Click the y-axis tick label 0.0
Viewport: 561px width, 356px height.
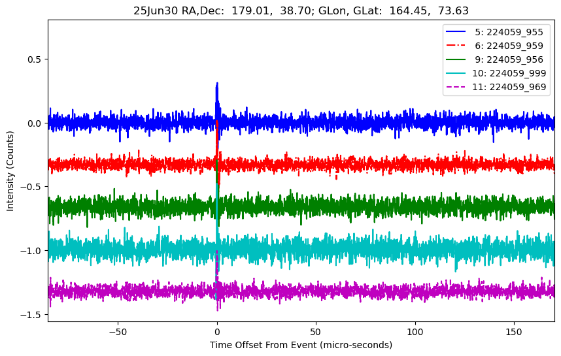click(35, 123)
